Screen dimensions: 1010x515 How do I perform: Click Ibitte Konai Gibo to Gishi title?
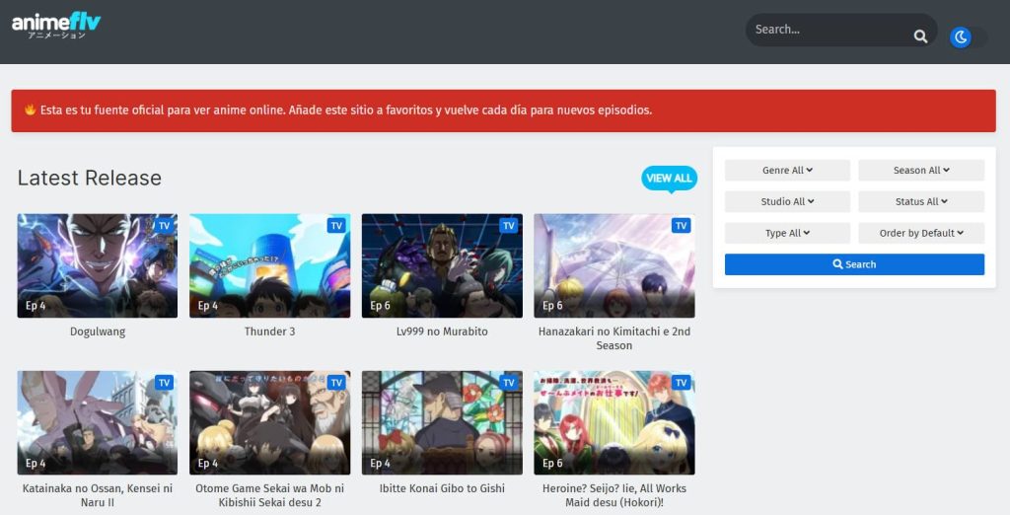coord(442,488)
